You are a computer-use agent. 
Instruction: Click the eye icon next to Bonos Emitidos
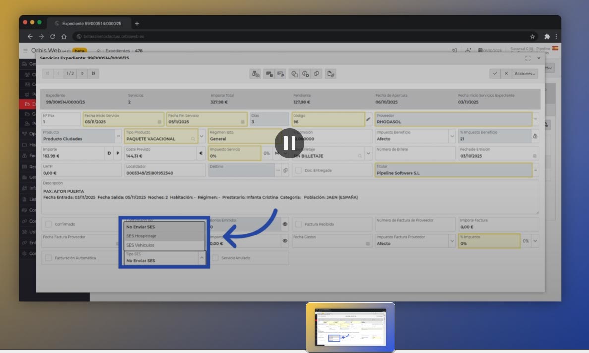click(285, 224)
